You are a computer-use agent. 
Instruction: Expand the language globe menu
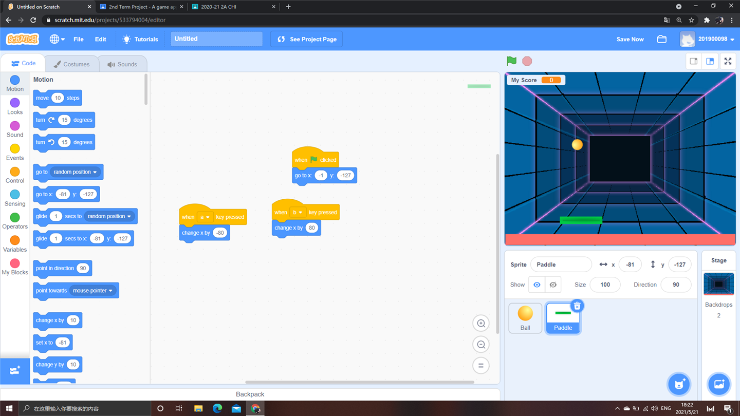(x=57, y=39)
